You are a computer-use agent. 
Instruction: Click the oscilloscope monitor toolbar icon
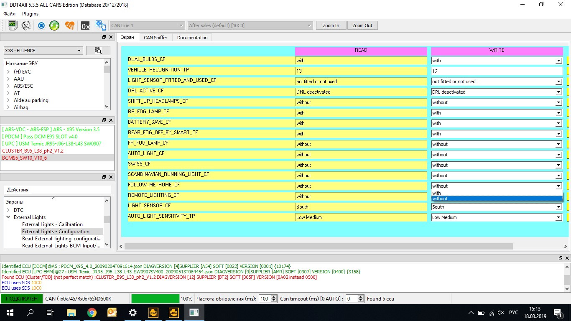[x=13, y=25]
